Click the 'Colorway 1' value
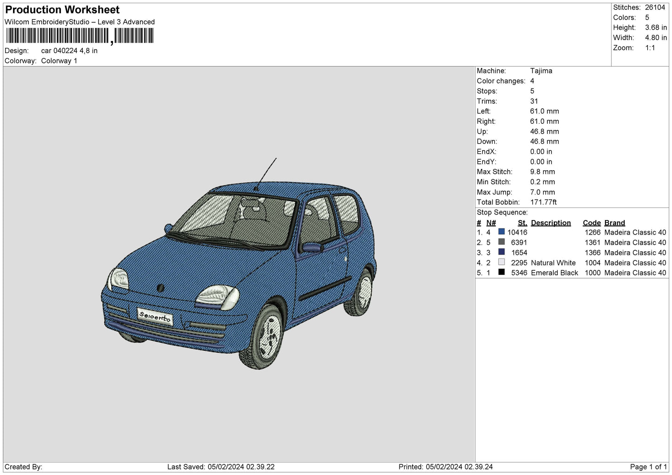Image resolution: width=672 pixels, height=475 pixels. [59, 61]
